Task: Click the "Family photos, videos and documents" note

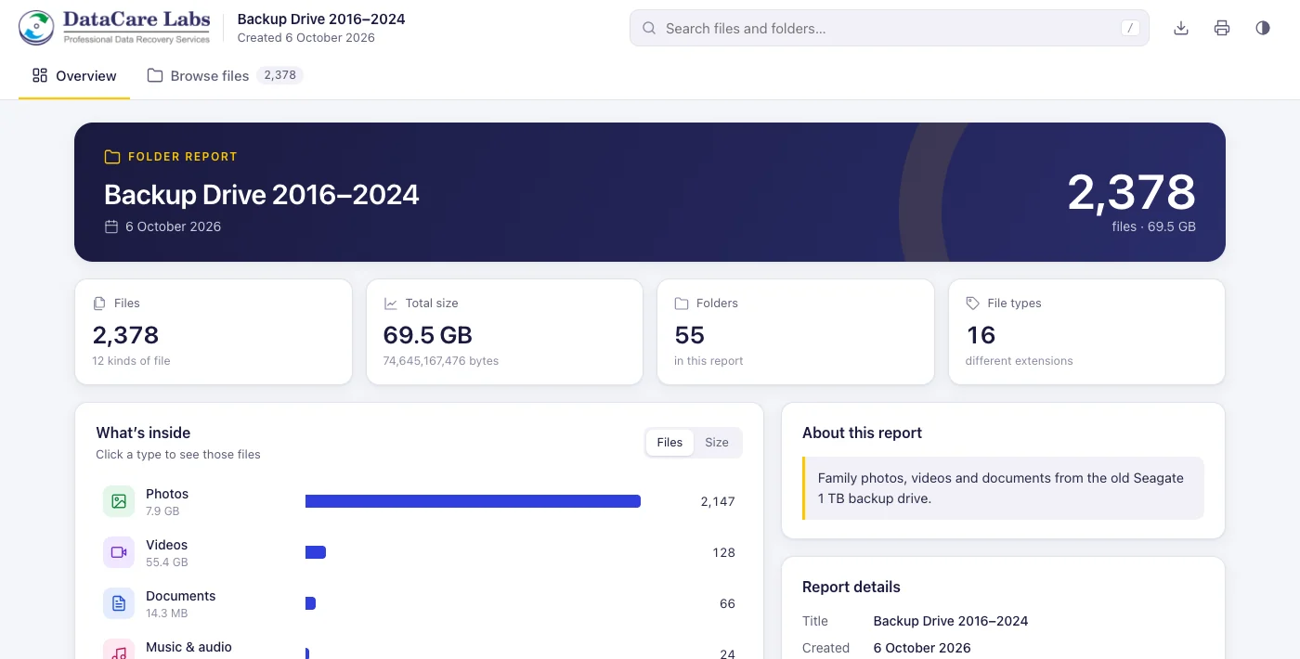Action: (1001, 488)
